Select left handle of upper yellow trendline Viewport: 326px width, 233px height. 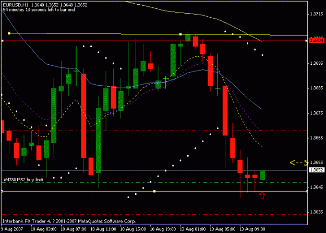point(9,33)
